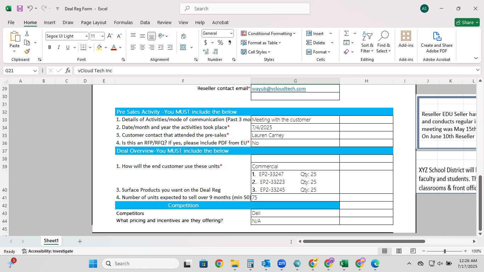
Task: Click the Orientation text-angle icon
Action: pos(161,36)
